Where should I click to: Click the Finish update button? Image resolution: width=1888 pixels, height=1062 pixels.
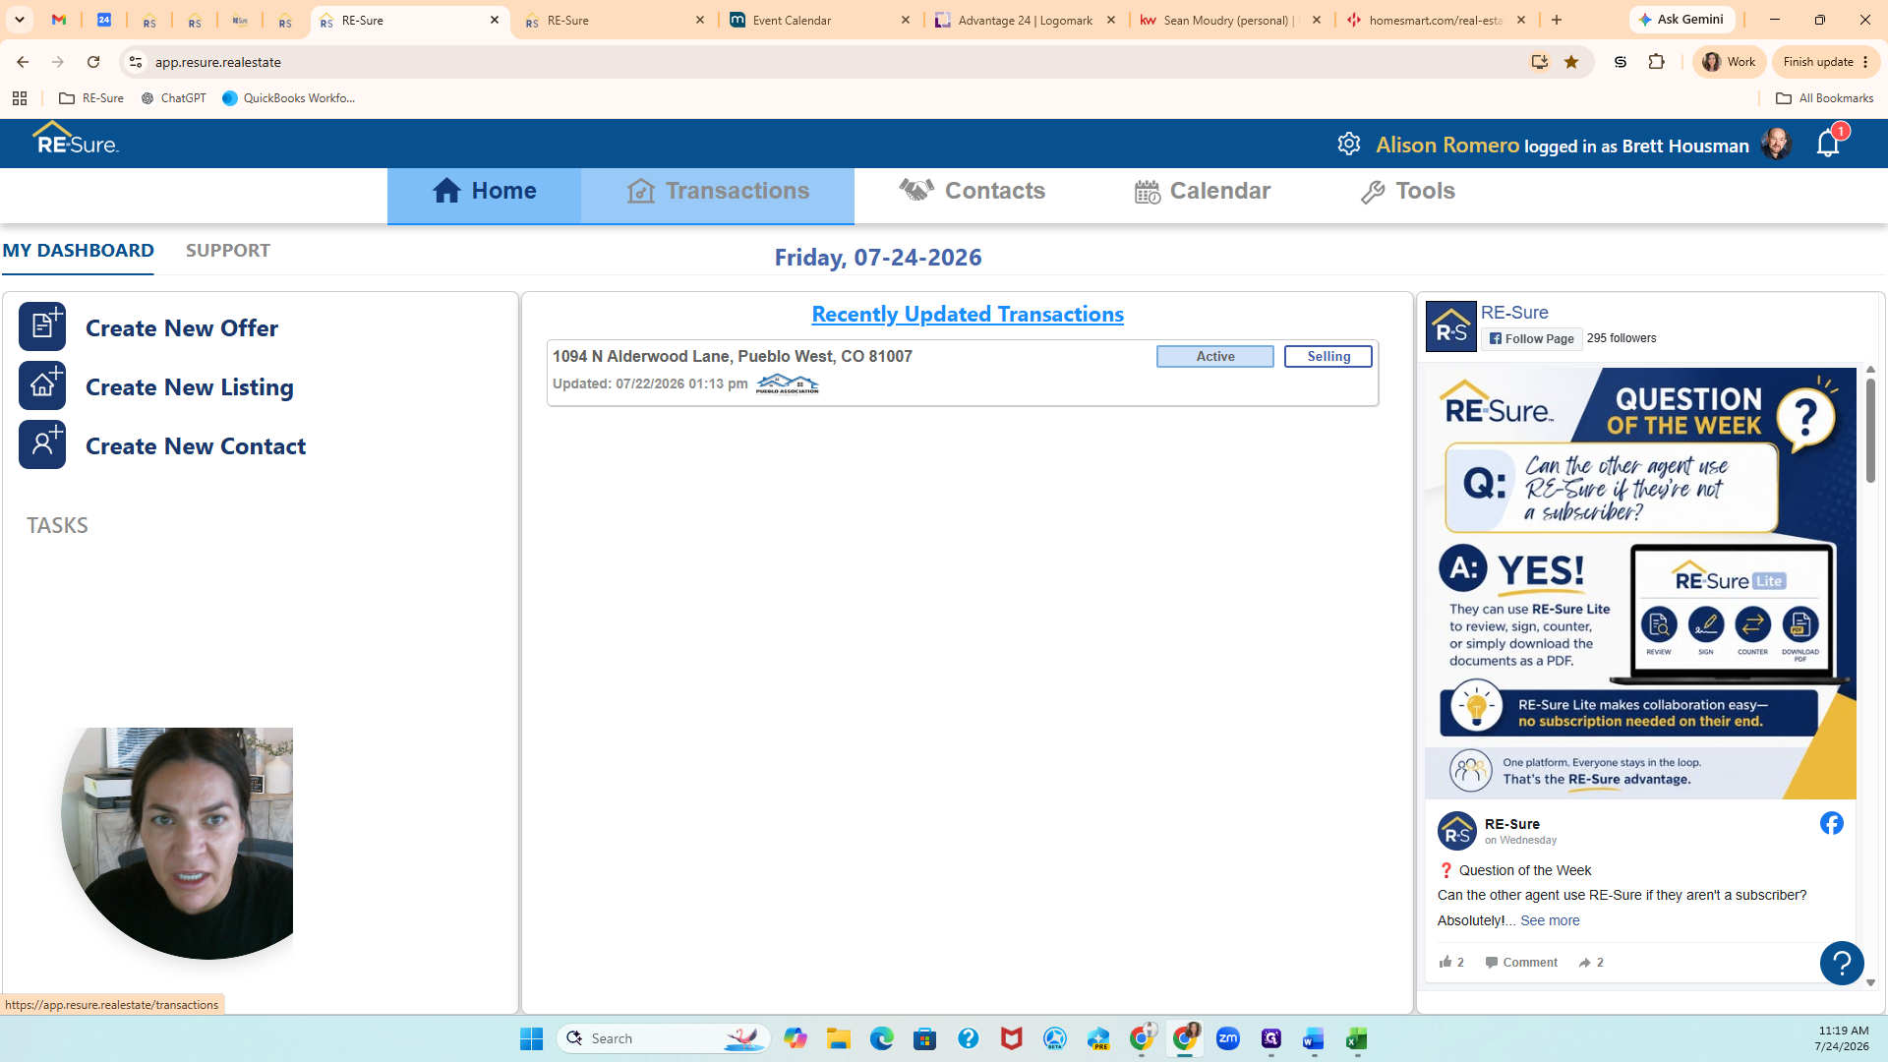[x=1818, y=62]
